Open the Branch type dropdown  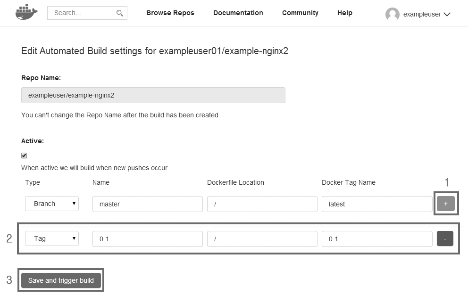coord(52,204)
